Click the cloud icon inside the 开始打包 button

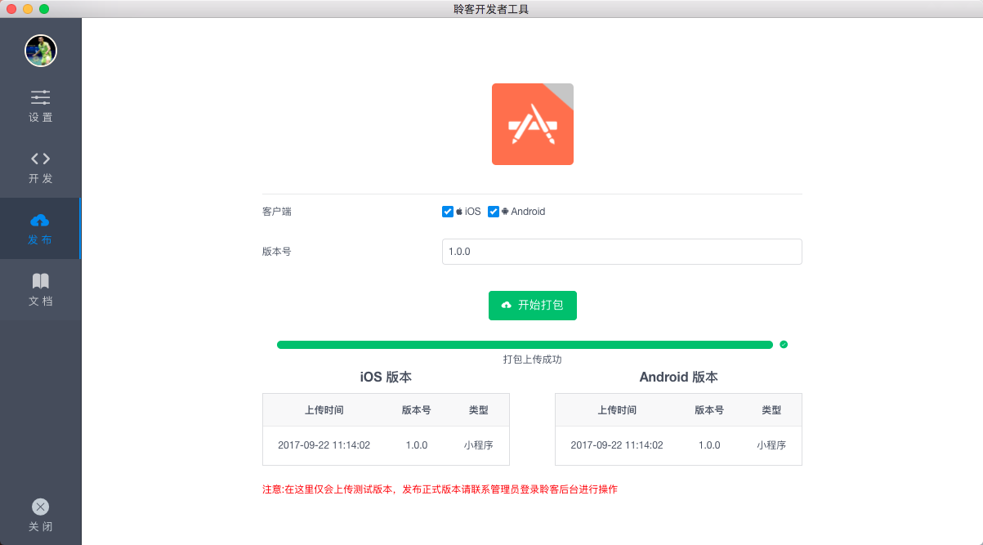pyautogui.click(x=507, y=305)
